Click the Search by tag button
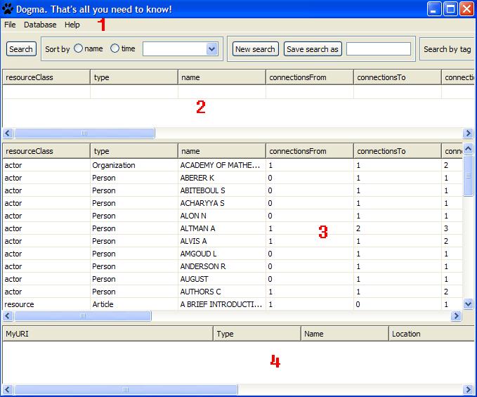Screen dimensions: 477x397 coord(447,49)
